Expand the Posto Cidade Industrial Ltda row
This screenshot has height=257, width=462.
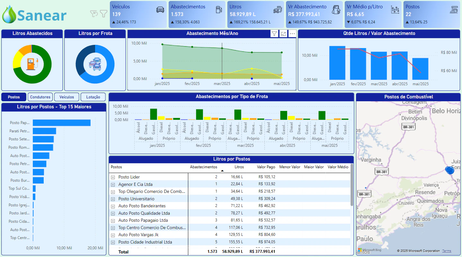[113, 242]
